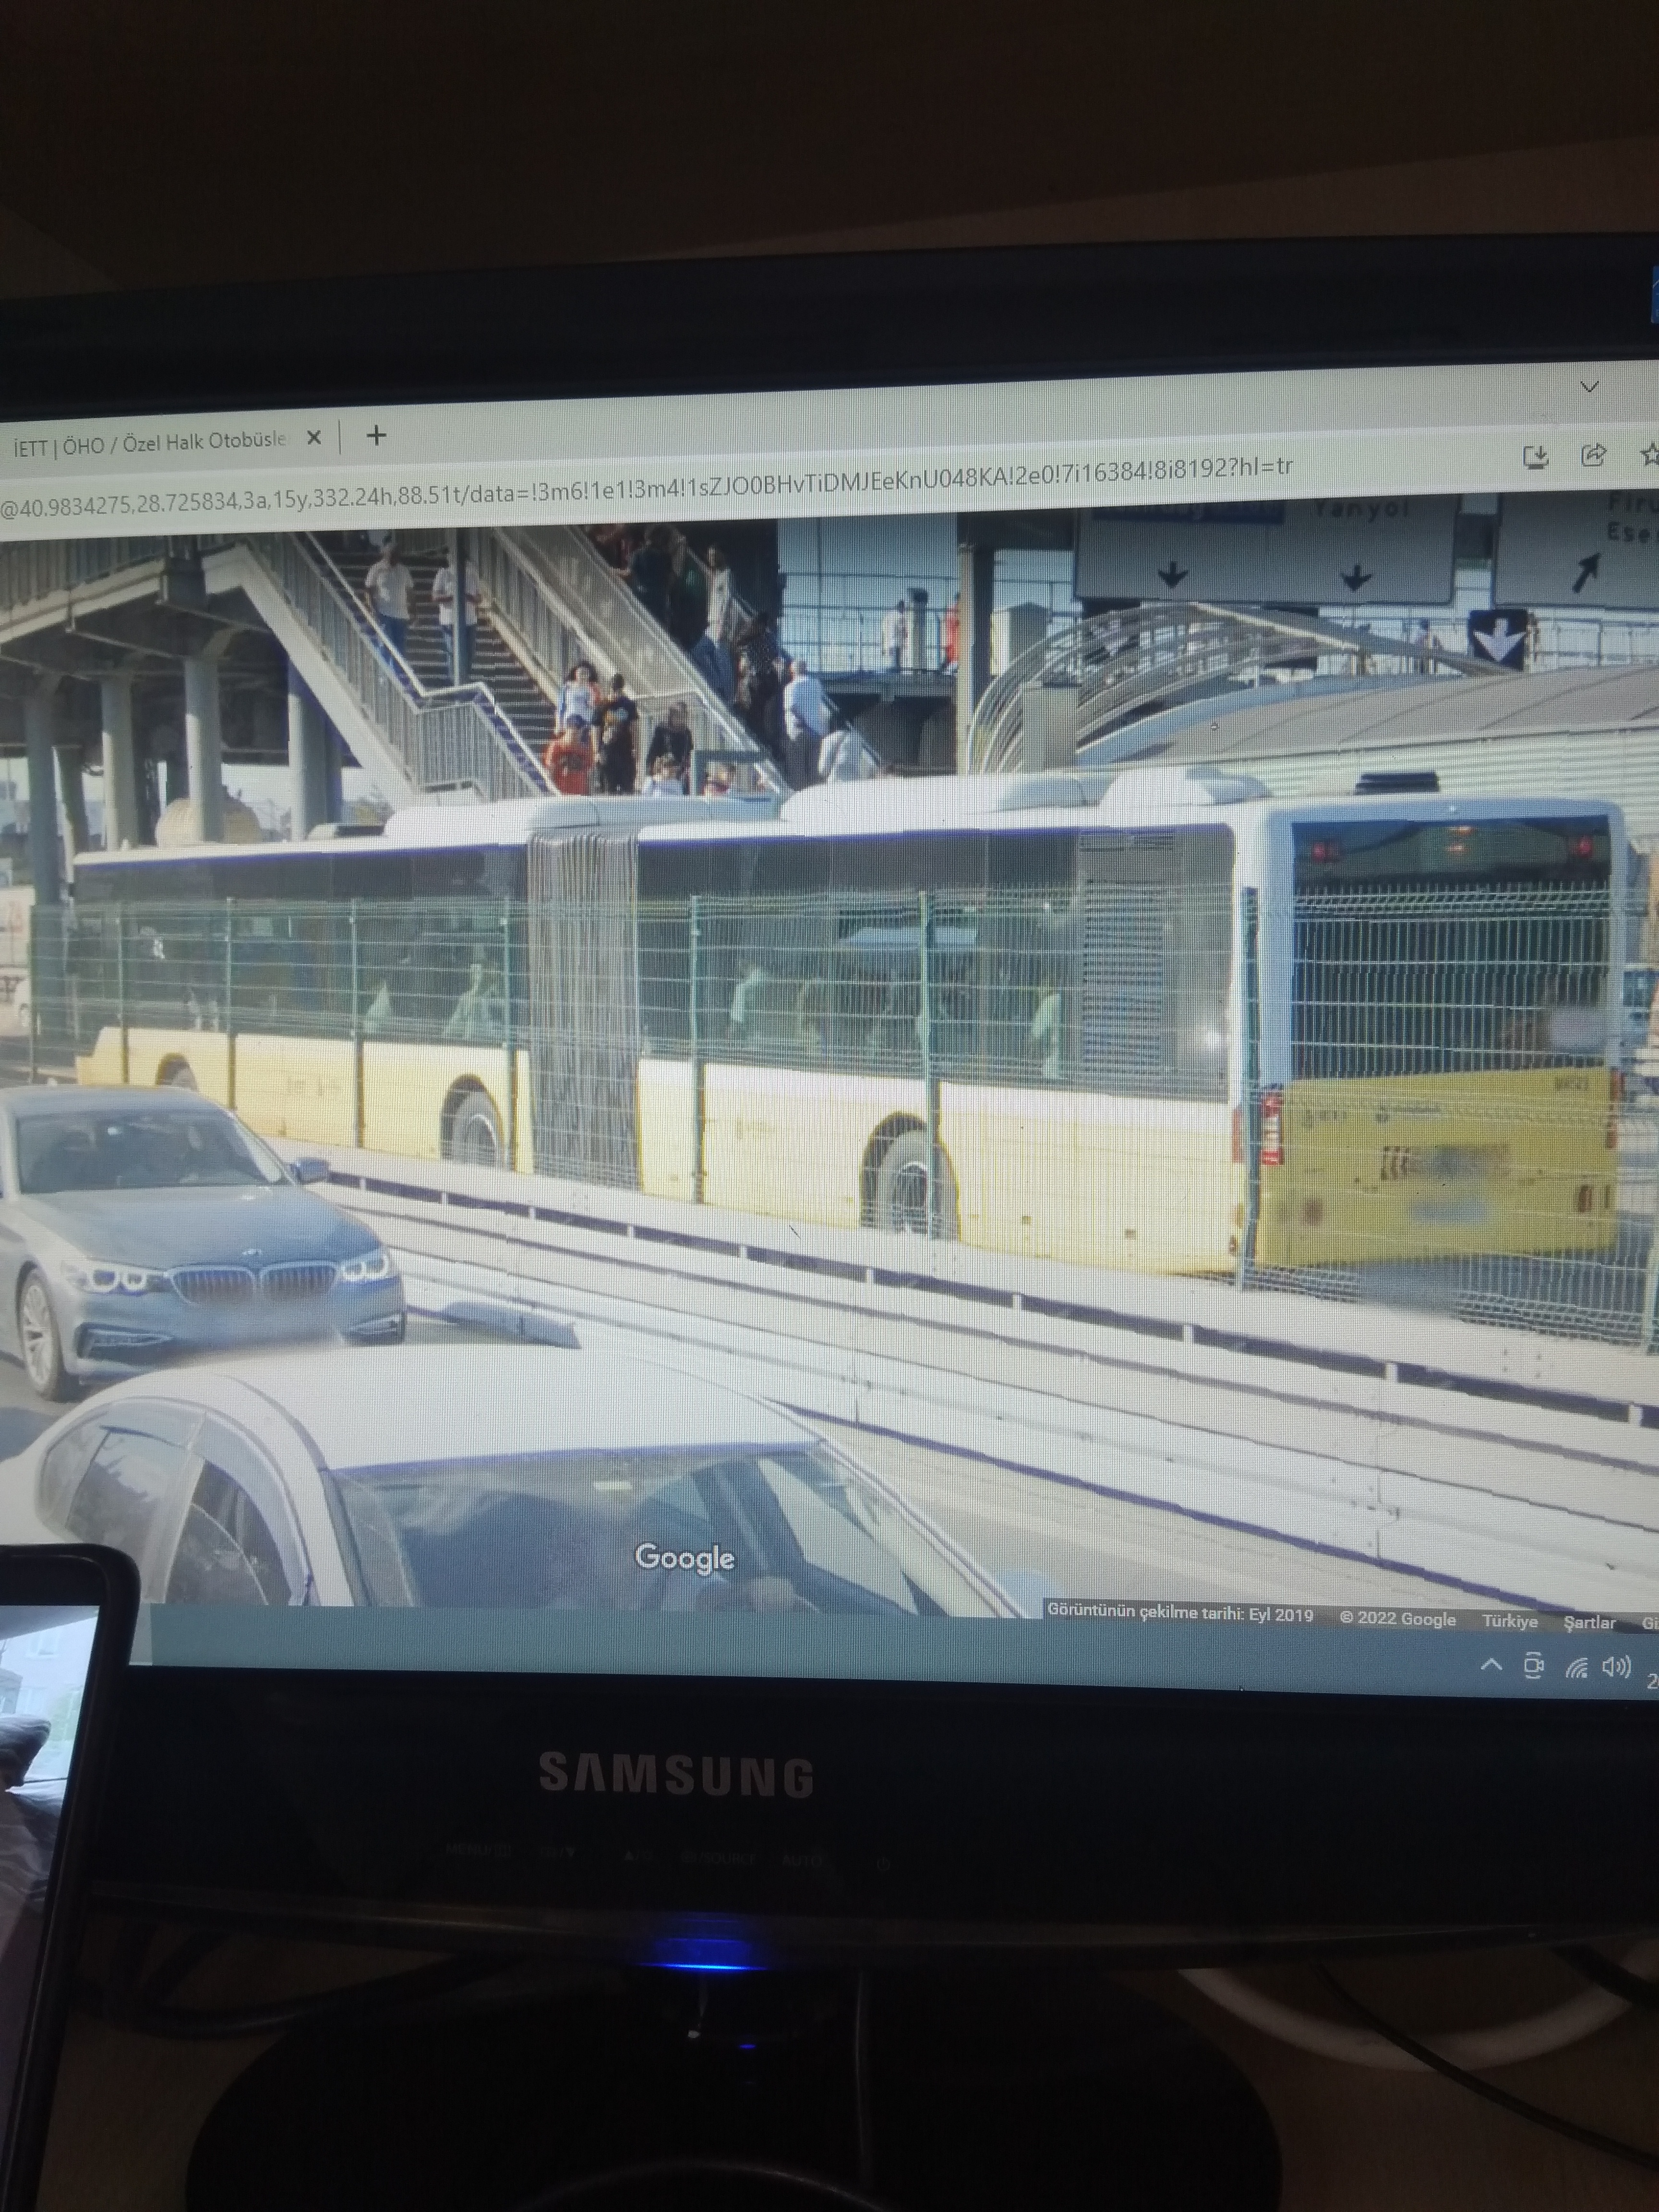The width and height of the screenshot is (1659, 2212).
Task: Click the Türkiye footer link
Action: pyautogui.click(x=1509, y=1621)
